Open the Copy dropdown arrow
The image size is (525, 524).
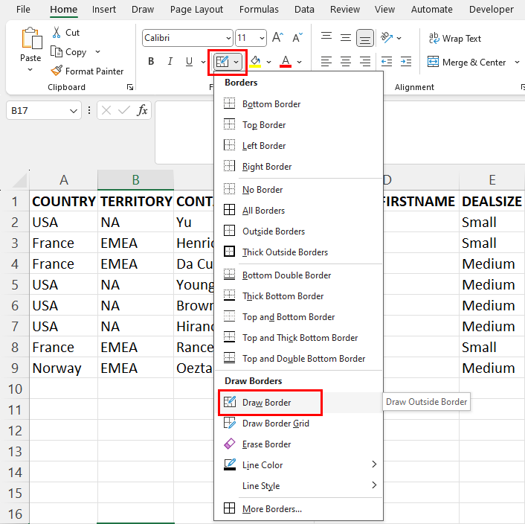coord(97,51)
